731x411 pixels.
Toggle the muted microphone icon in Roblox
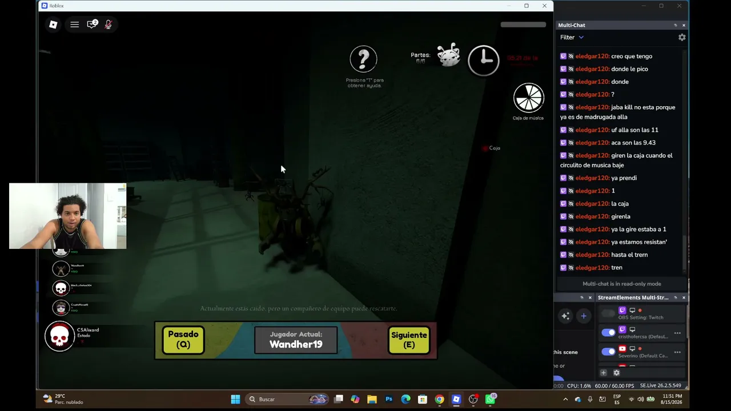tap(108, 25)
